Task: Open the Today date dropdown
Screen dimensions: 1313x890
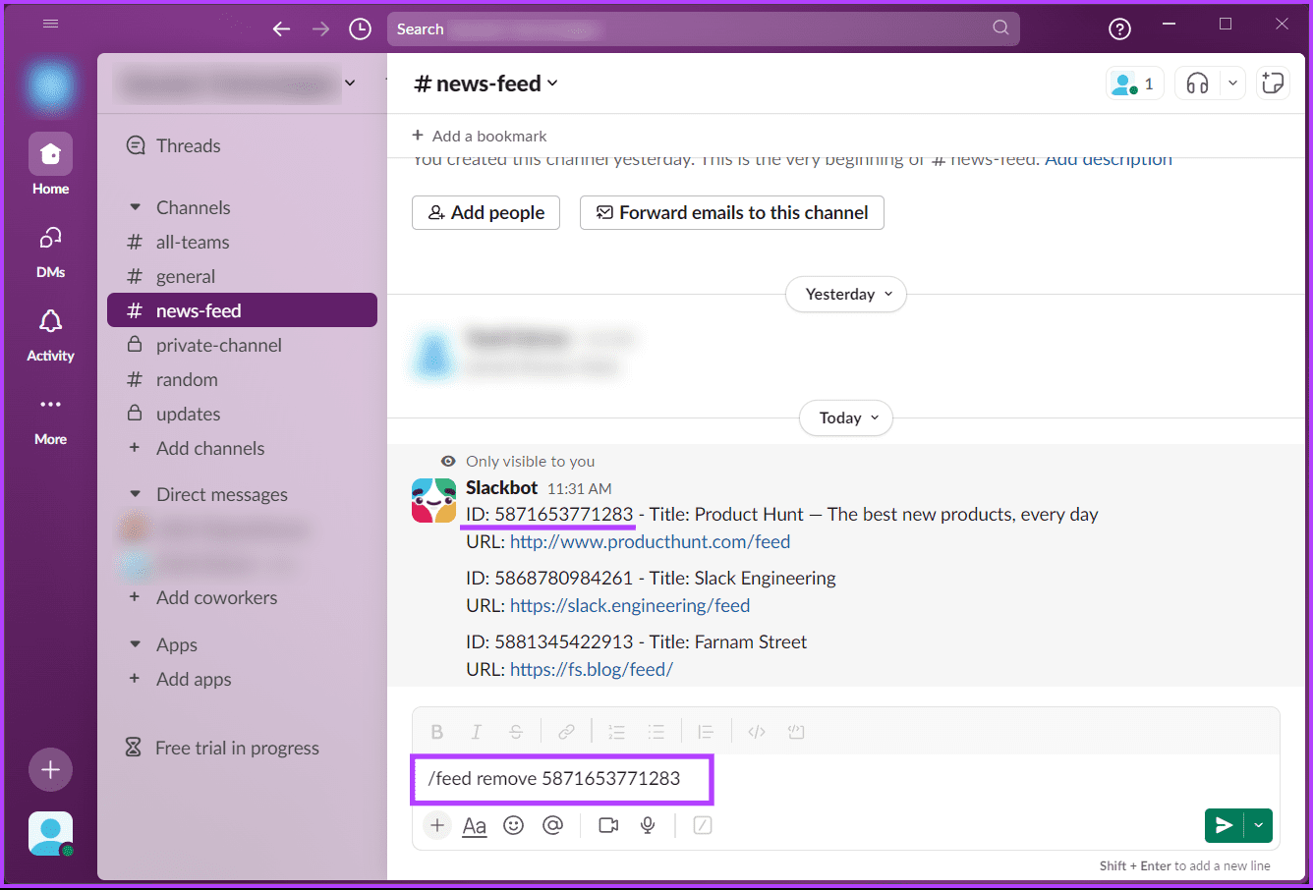Action: (846, 417)
